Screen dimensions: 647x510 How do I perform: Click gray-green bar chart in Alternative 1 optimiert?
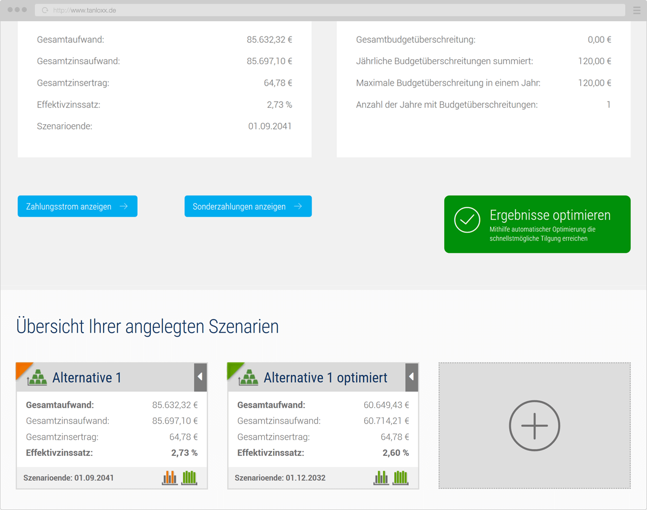[381, 477]
